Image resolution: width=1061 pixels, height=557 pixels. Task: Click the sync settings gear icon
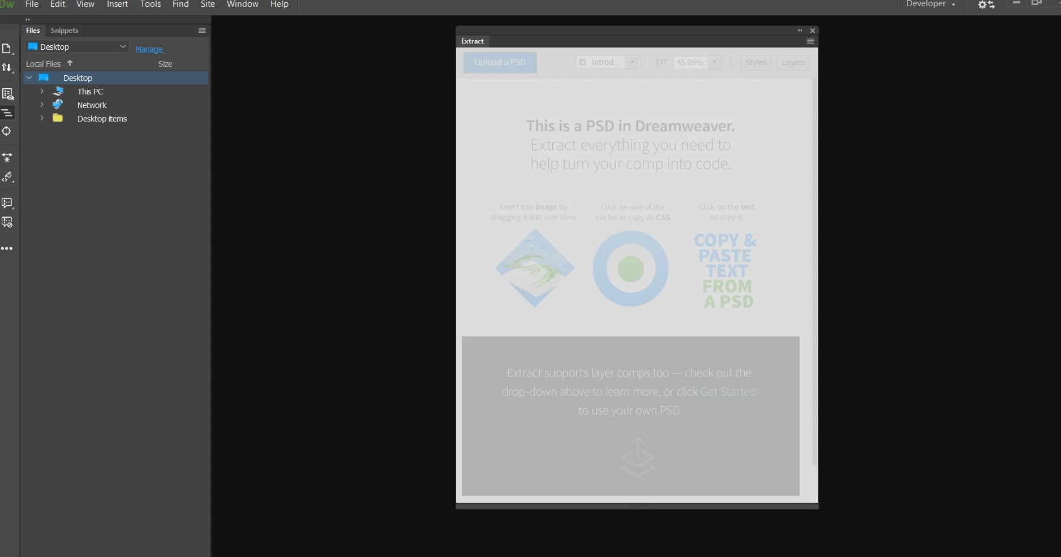click(x=986, y=5)
